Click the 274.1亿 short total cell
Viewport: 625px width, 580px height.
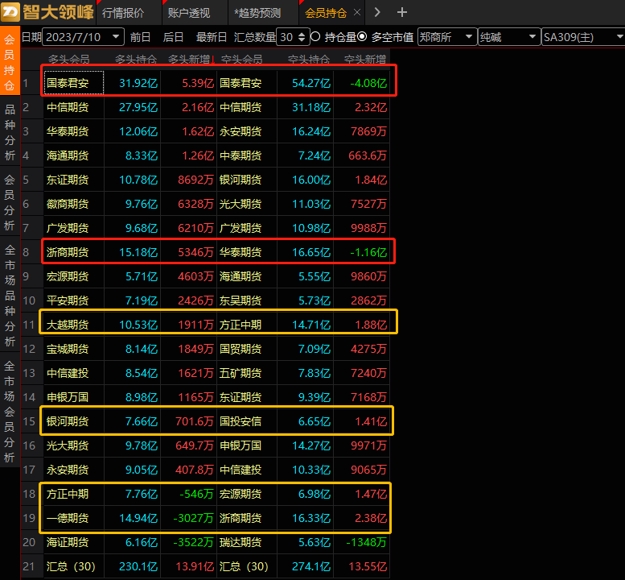(x=306, y=566)
